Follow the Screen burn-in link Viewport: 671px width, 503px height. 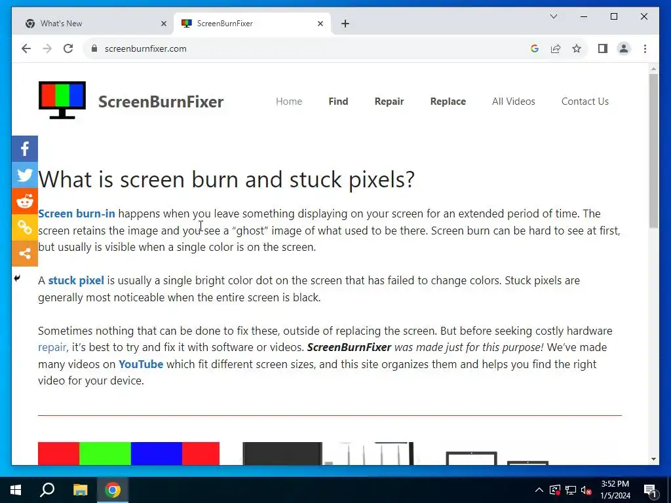point(77,214)
